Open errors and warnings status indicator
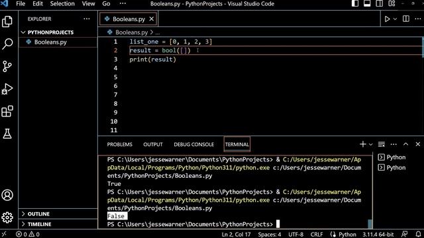 click(x=28, y=234)
